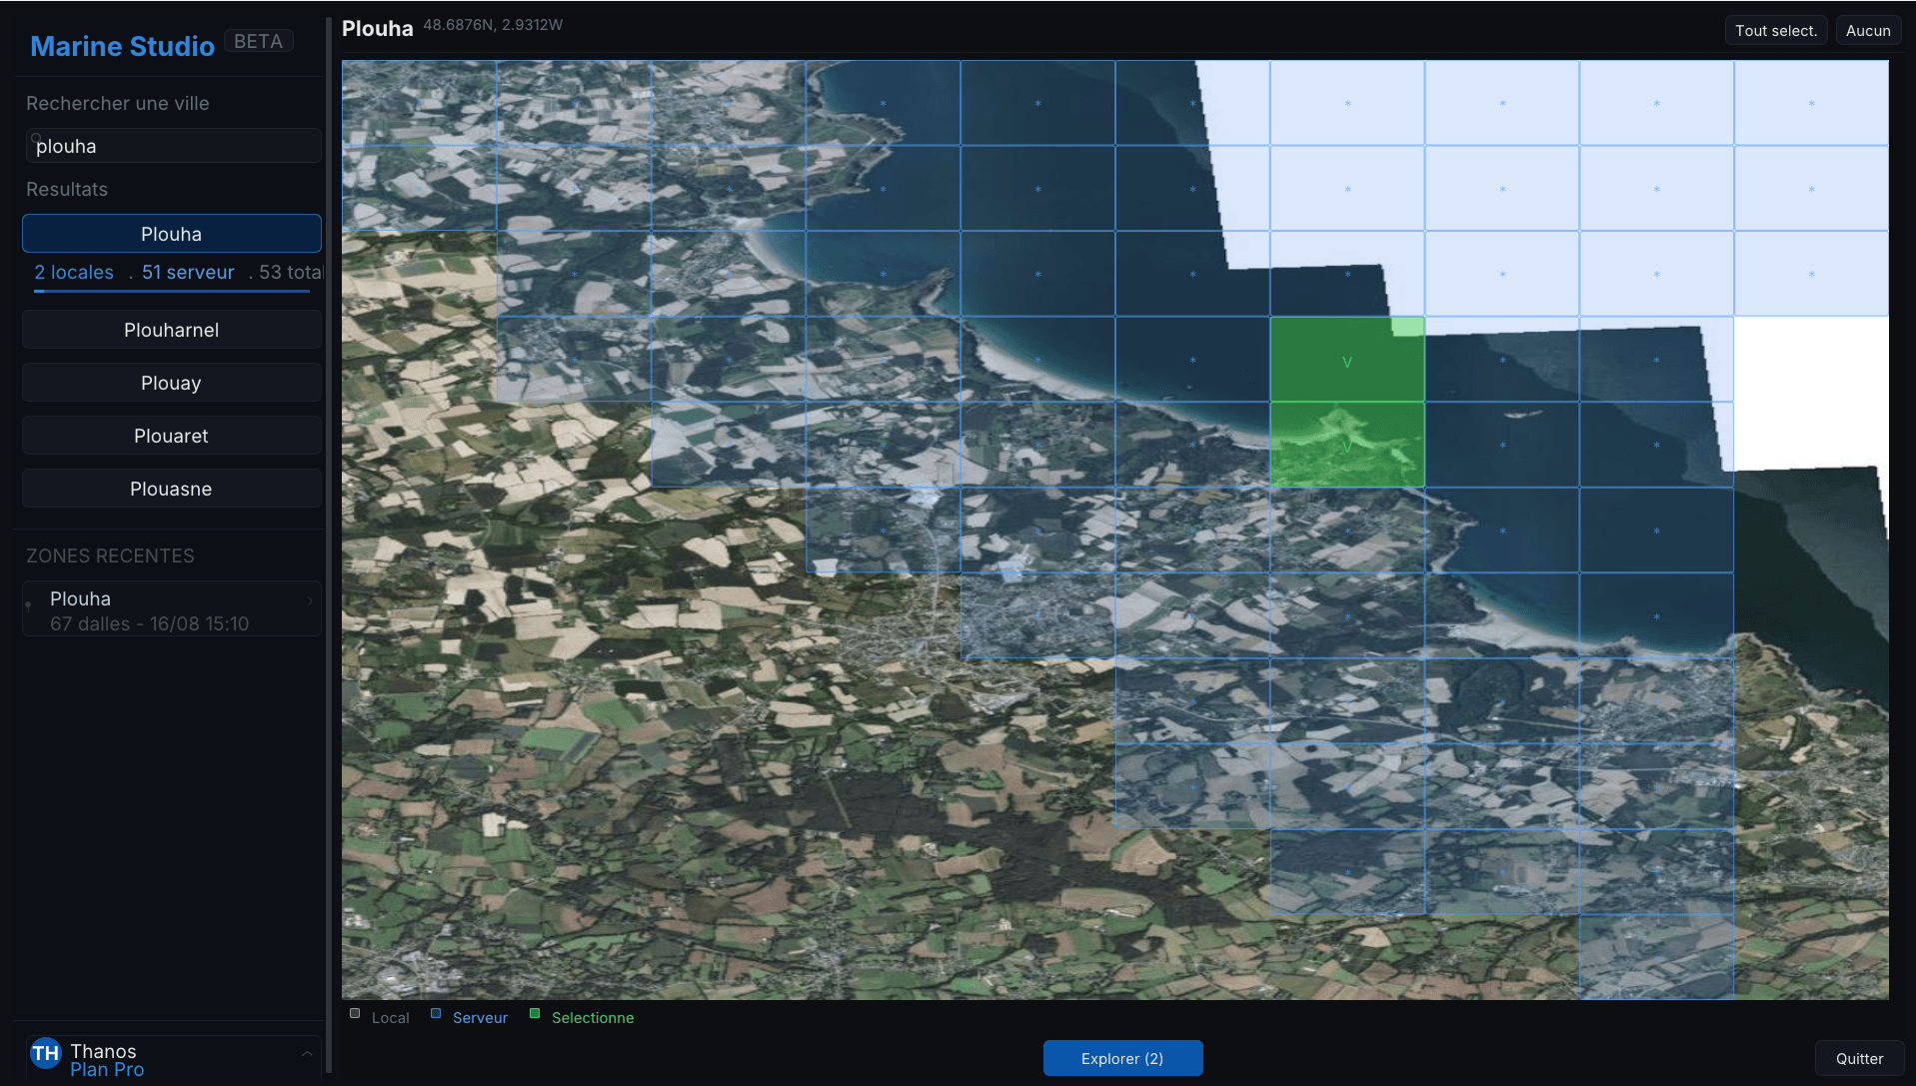Click the 'ZONES RECENTES' heading
The height and width of the screenshot is (1086, 1916).
[110, 555]
